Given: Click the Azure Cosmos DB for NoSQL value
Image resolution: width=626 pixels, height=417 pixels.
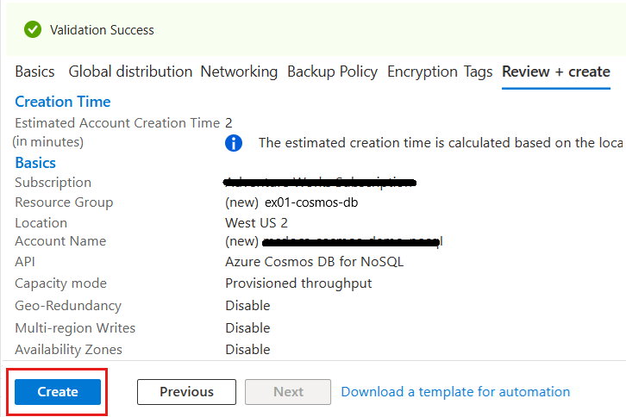Looking at the screenshot, I should (314, 262).
